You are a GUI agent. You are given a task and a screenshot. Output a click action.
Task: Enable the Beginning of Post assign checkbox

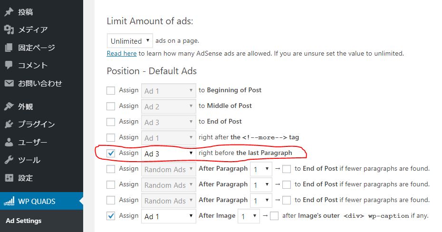click(111, 90)
